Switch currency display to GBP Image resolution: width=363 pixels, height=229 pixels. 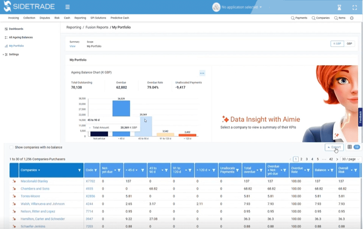[350, 43]
